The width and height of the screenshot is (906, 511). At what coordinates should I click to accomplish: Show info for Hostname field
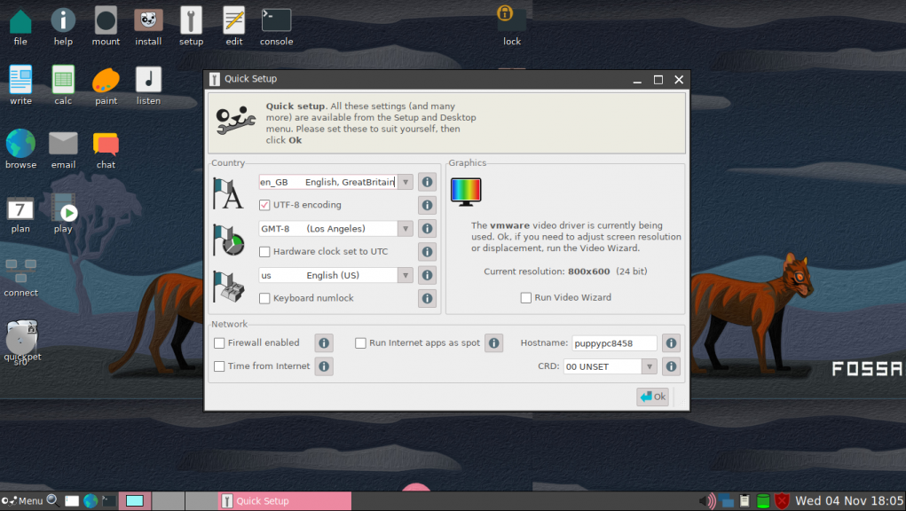pyautogui.click(x=671, y=343)
